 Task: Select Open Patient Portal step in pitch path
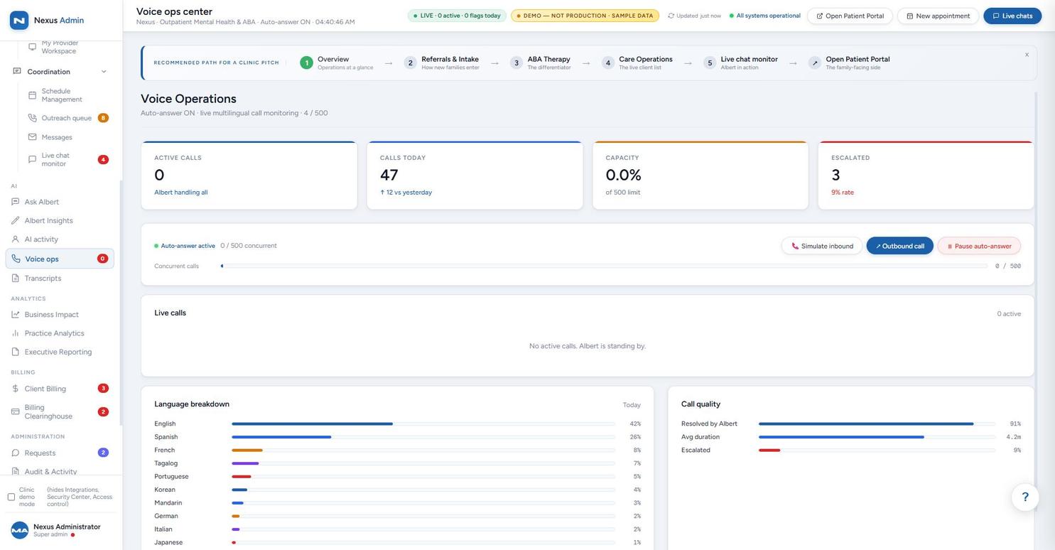click(x=849, y=63)
